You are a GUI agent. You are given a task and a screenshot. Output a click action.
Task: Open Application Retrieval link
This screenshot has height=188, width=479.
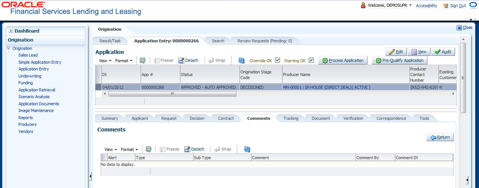(37, 90)
